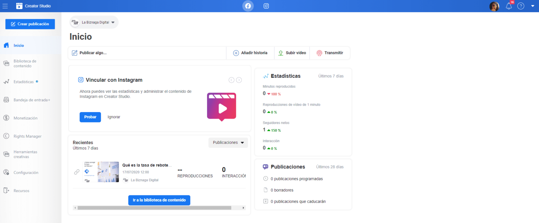Open the account caret menu top right
Viewport: 539px width, 223px height.
[x=533, y=6]
